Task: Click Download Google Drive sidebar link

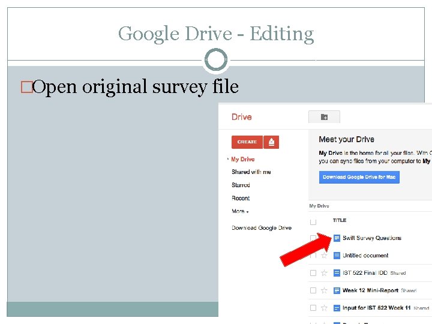Action: [x=262, y=228]
